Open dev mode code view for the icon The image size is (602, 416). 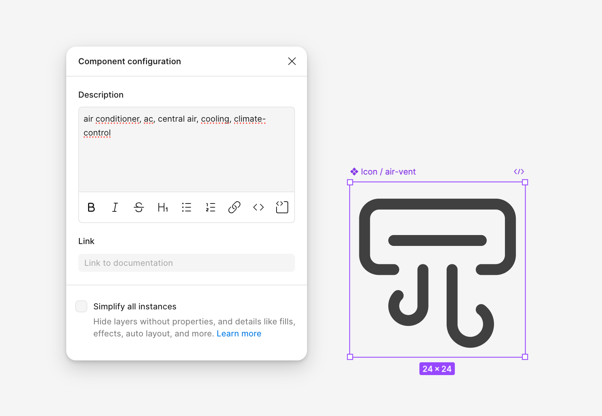tap(519, 172)
